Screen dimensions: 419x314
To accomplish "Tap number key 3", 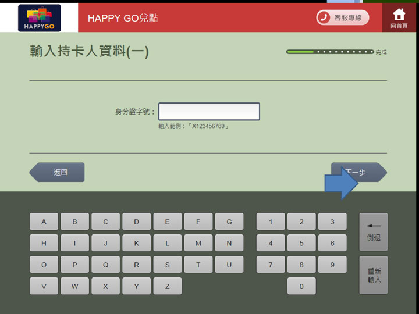I will point(332,222).
